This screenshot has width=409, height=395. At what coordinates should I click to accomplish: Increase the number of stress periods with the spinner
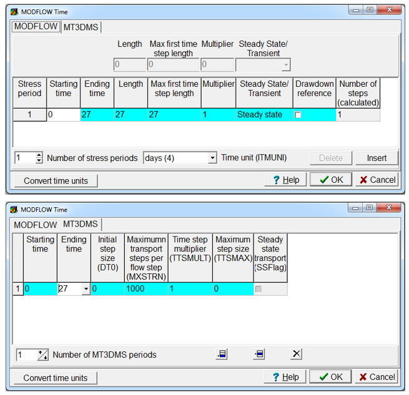(x=39, y=155)
